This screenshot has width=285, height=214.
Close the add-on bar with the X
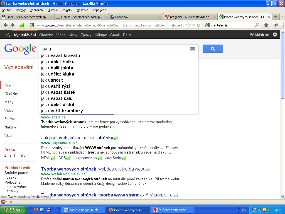pyautogui.click(x=11, y=202)
